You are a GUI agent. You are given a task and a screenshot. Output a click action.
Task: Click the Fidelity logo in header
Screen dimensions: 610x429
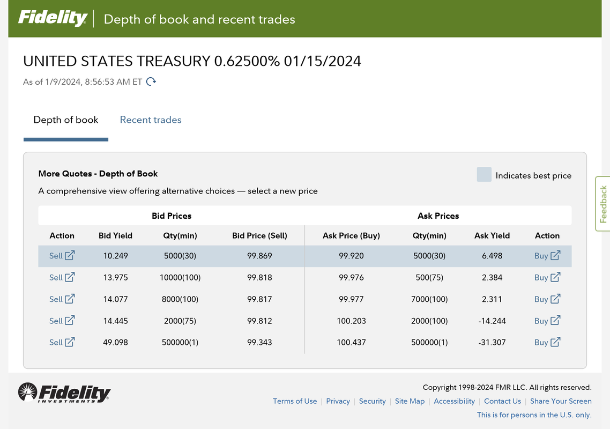point(53,19)
